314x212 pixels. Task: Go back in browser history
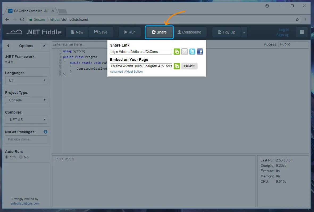(7, 19)
